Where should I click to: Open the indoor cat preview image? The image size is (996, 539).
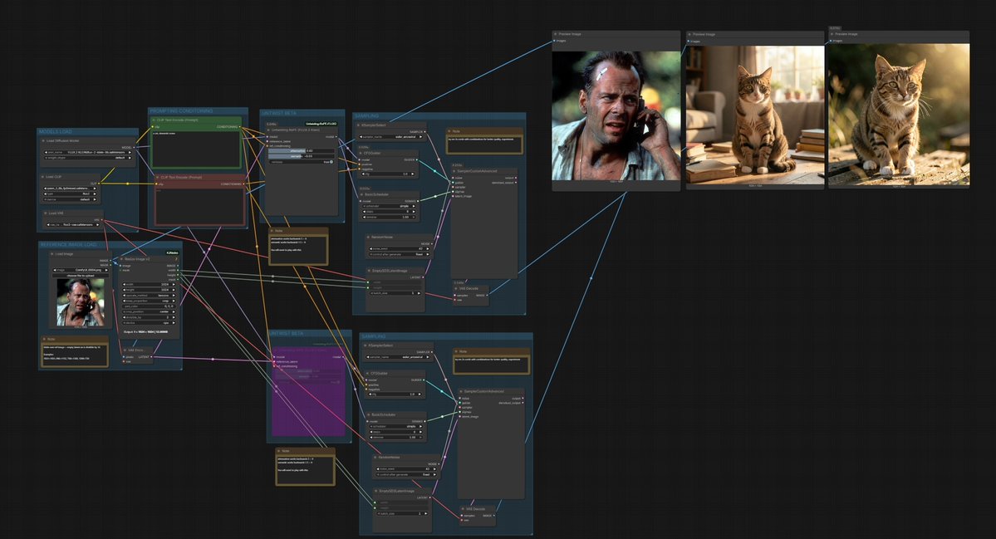(755, 115)
